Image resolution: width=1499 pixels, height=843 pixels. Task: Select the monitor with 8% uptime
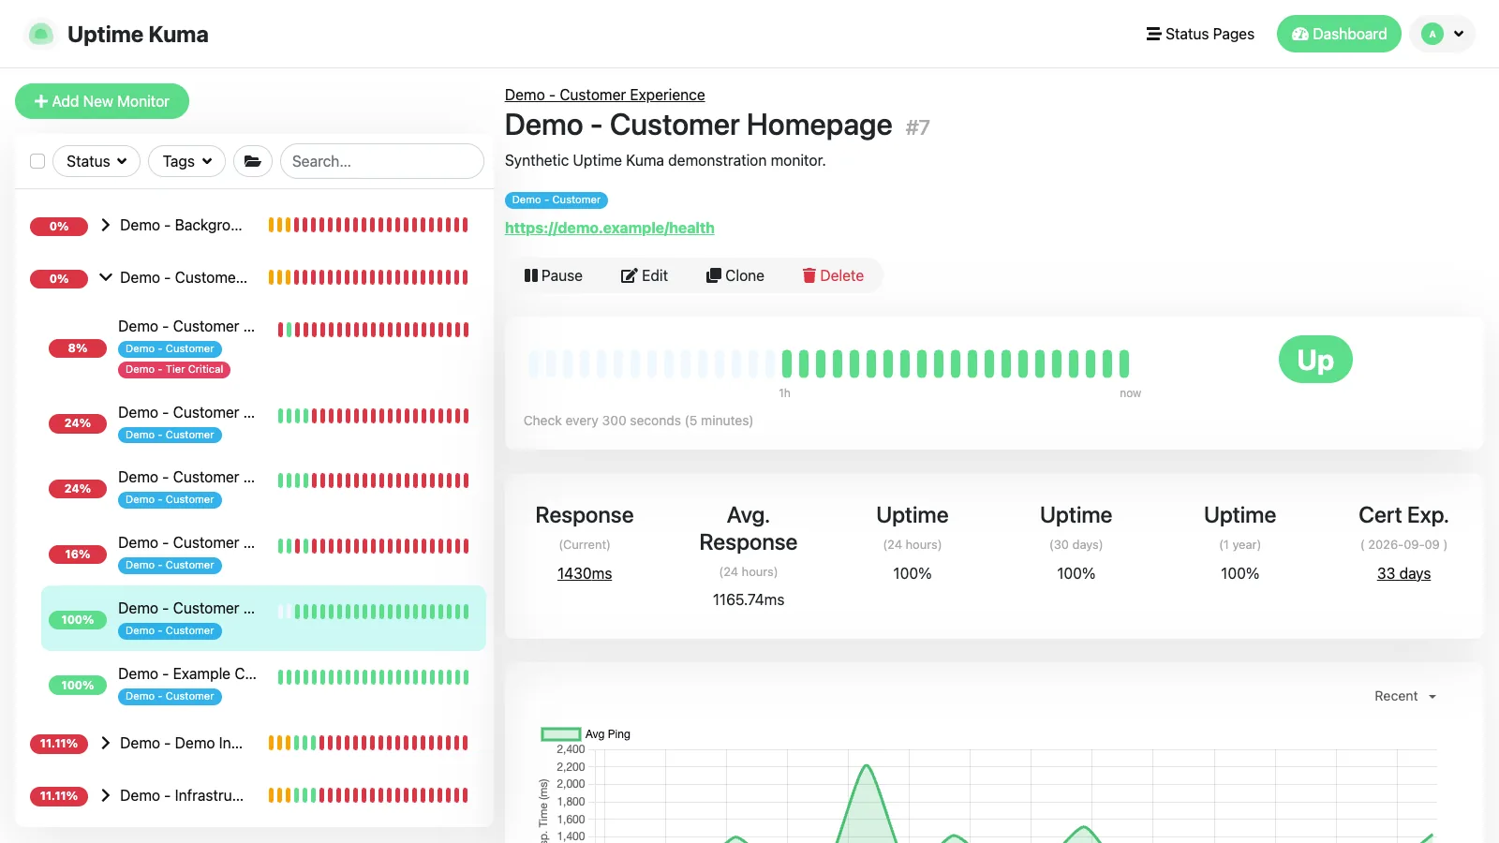click(x=263, y=348)
